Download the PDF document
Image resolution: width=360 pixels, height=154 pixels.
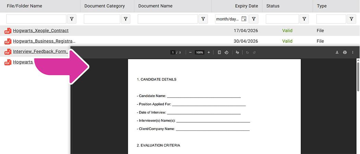coord(337,52)
